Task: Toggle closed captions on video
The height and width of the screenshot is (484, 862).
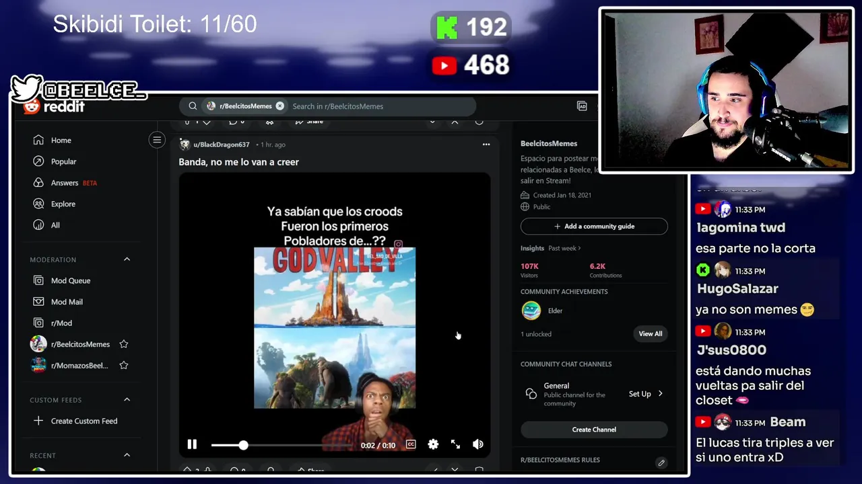Action: [x=411, y=444]
